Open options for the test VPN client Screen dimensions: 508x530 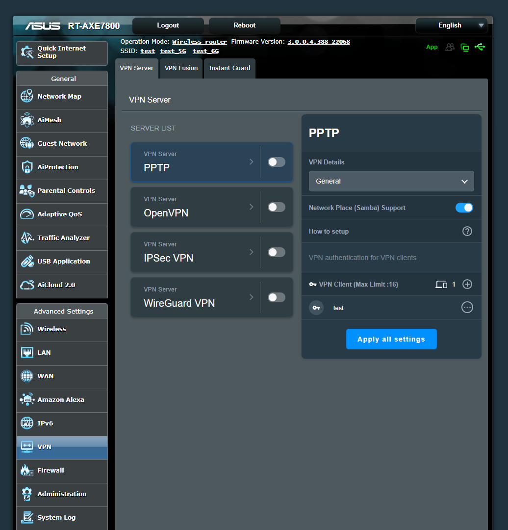pos(467,308)
